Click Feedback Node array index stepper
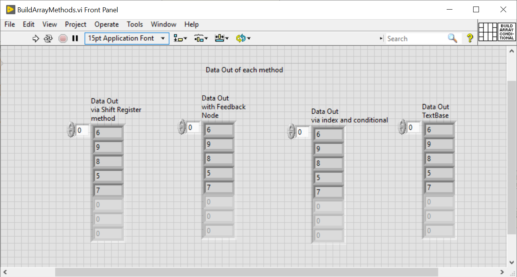Image resolution: width=517 pixels, height=277 pixels. pos(181,127)
